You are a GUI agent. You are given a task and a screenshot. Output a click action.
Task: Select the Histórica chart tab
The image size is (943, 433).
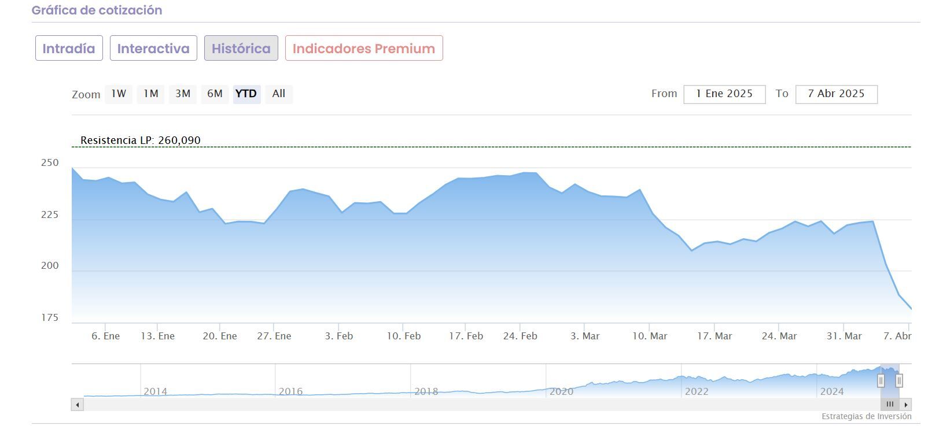coord(241,48)
